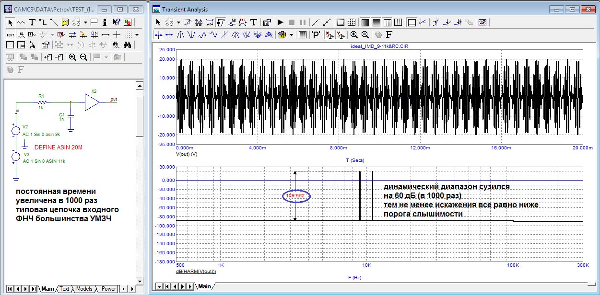Screen dimensions: 600x295
Task: Select the resistor component tool
Action: (21, 22)
